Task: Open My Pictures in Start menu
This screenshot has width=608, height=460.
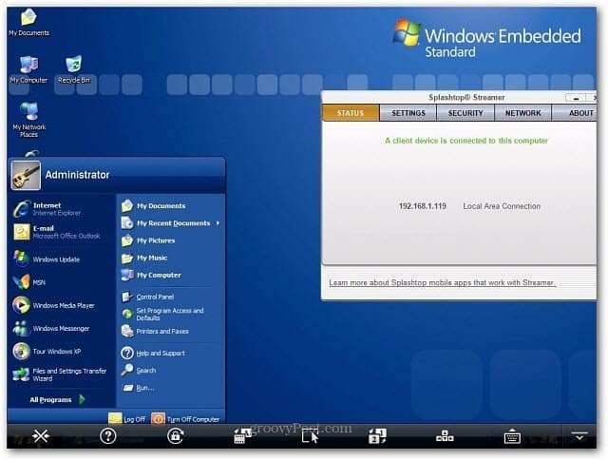Action: tap(148, 240)
